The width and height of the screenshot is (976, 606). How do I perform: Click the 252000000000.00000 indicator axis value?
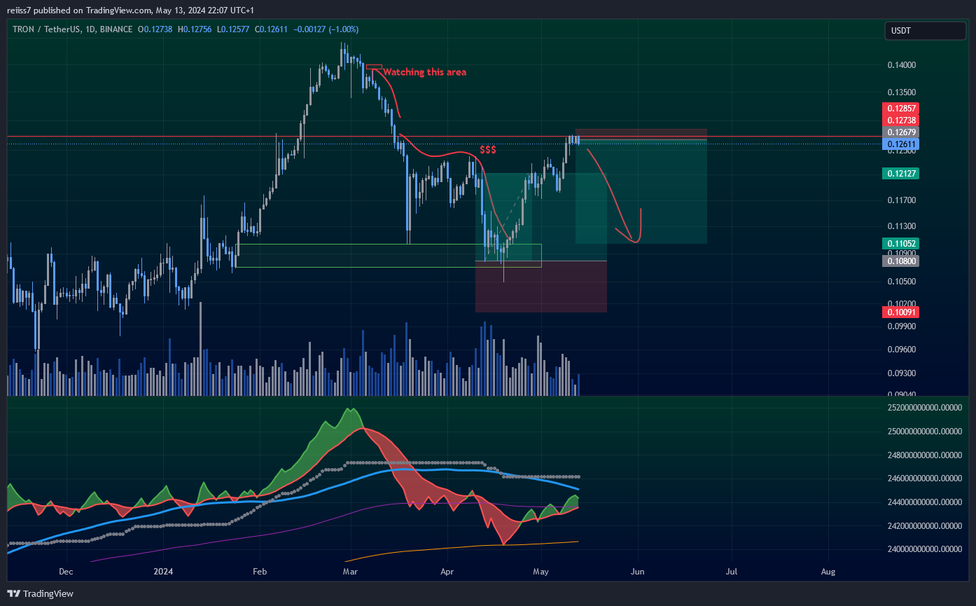[x=924, y=407]
